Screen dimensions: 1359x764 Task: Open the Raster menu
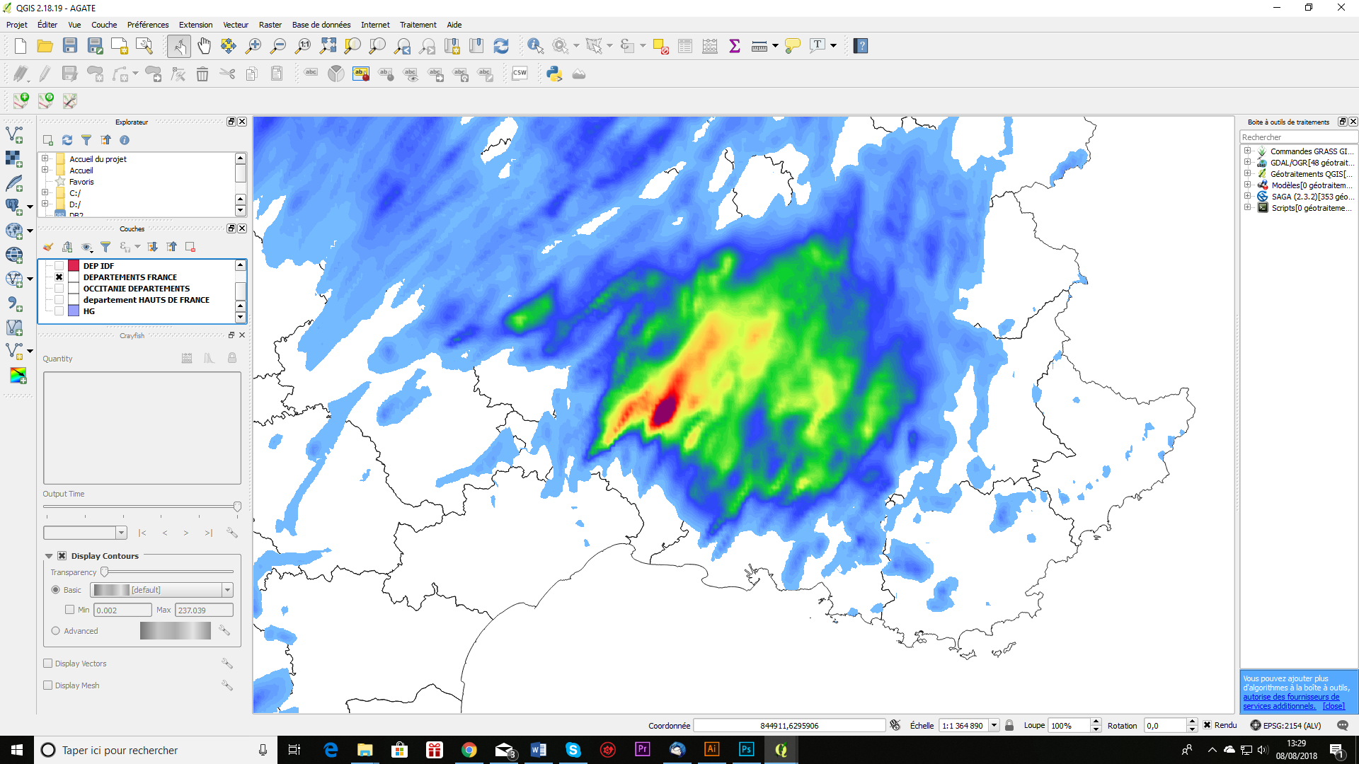tap(270, 25)
